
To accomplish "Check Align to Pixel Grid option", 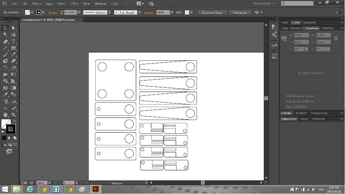I will click(x=283, y=107).
